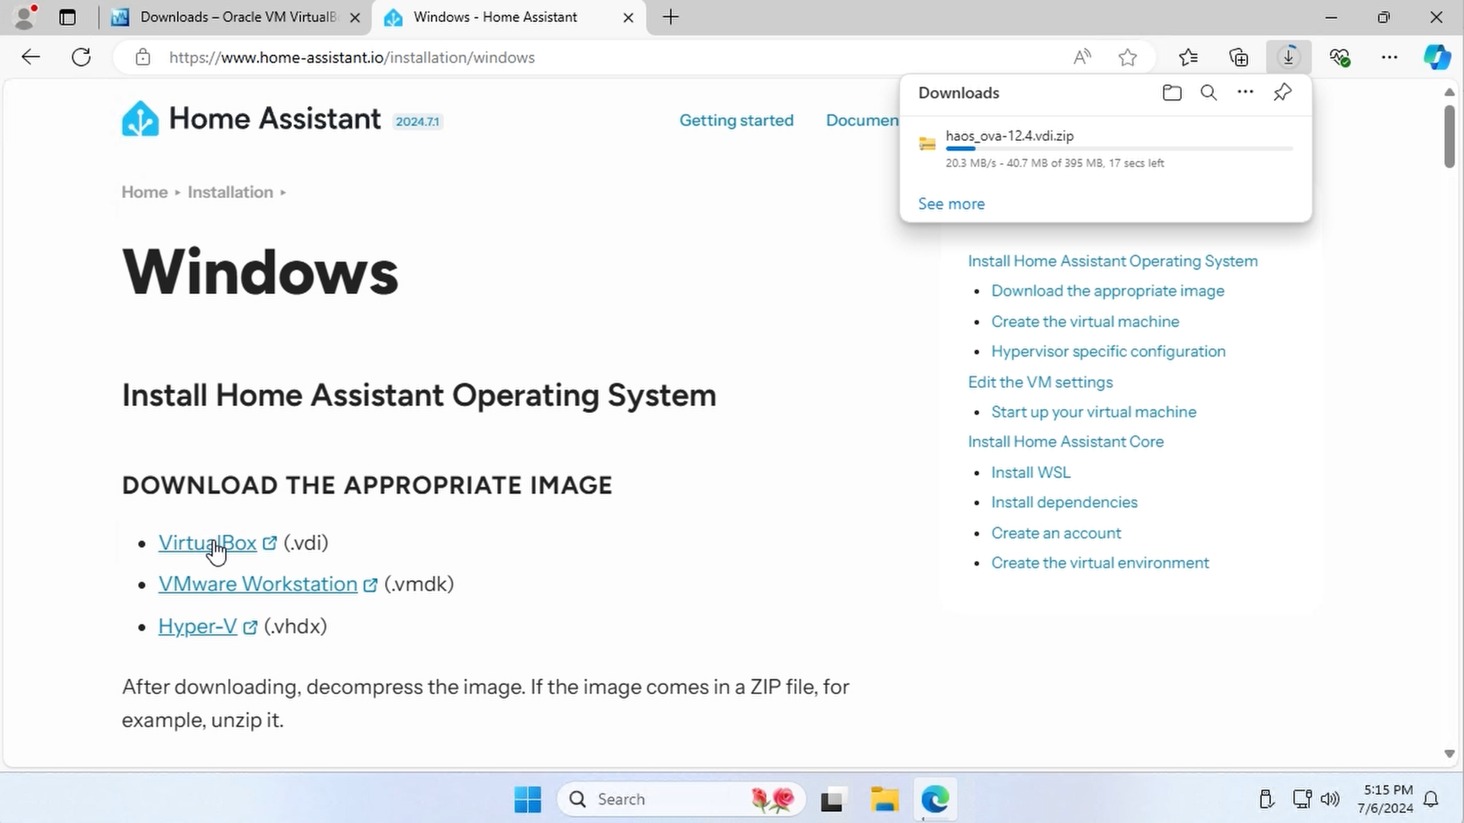Open the downloaded file's containing folder
This screenshot has width=1464, height=823.
click(1172, 92)
